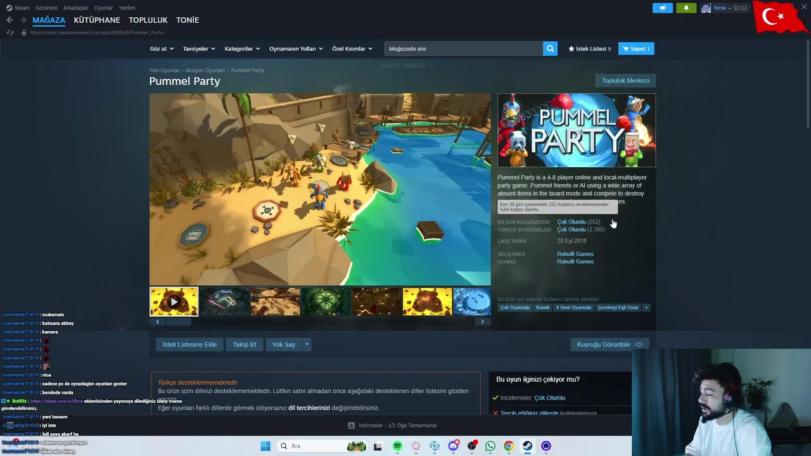Image resolution: width=811 pixels, height=456 pixels.
Task: Open İstek Listesi wishlist
Action: [x=589, y=49]
